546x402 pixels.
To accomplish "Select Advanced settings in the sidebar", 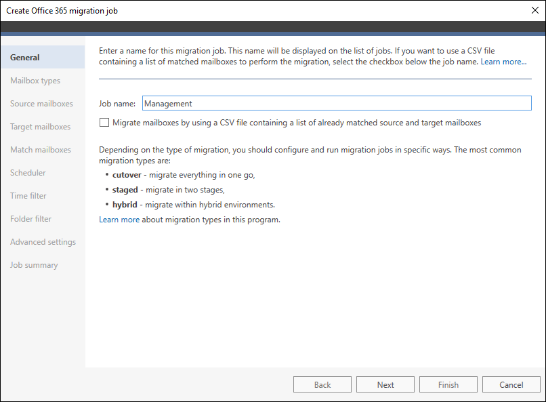I will (43, 242).
